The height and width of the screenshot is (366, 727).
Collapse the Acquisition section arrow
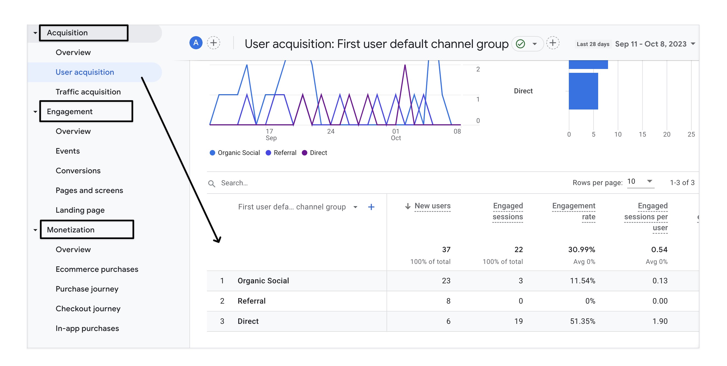35,33
